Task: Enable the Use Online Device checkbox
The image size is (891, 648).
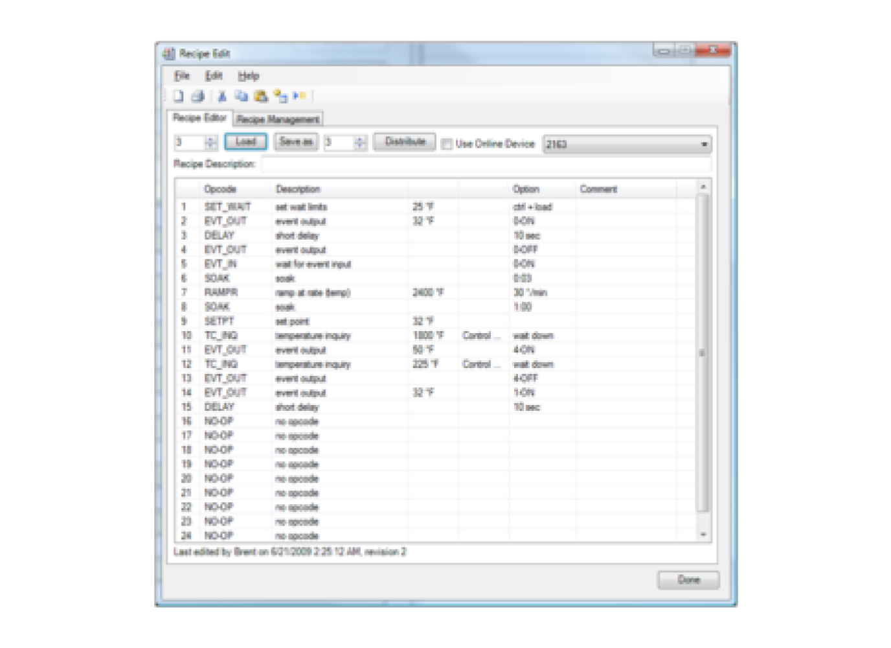Action: click(445, 144)
